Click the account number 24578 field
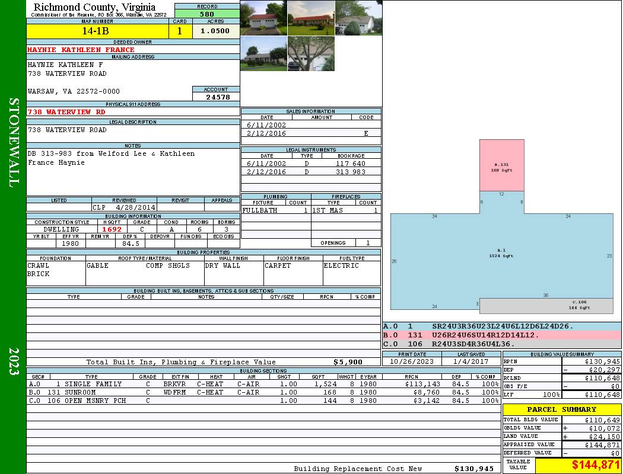 click(216, 97)
